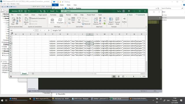Open the Windows Start menu

click(2, 101)
